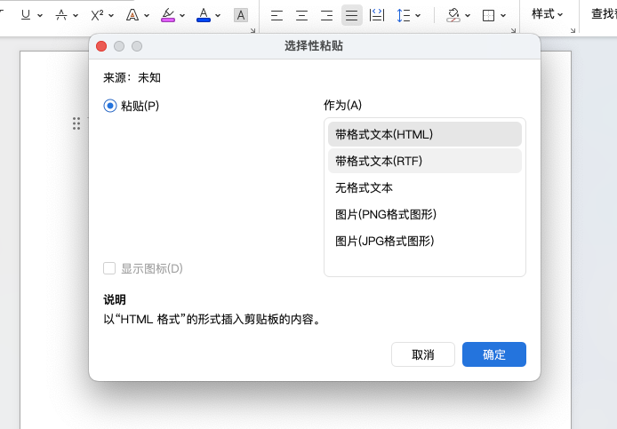Screen dimensions: 617x429
Task: Apply distributed alignment icon
Action: [x=377, y=15]
